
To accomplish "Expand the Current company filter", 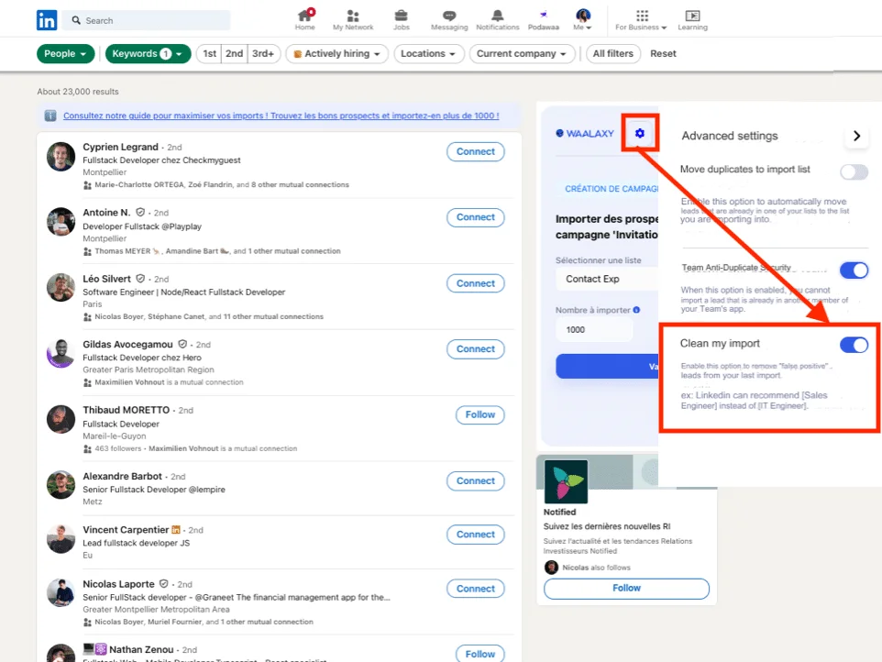I will pyautogui.click(x=522, y=54).
